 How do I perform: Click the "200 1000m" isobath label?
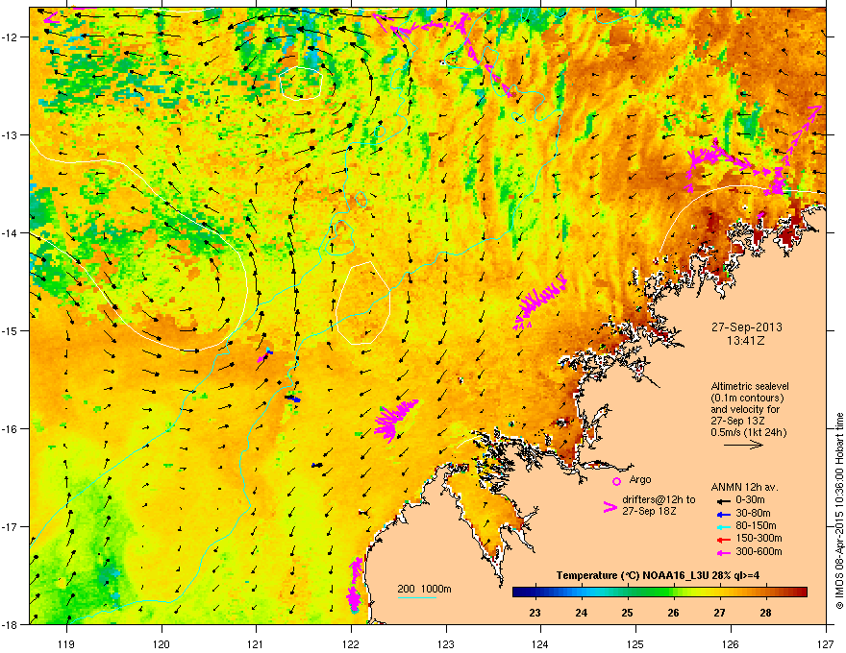(x=424, y=589)
